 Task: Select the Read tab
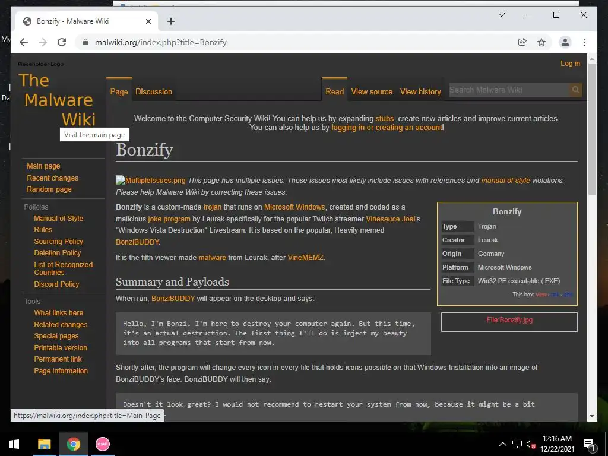point(335,92)
